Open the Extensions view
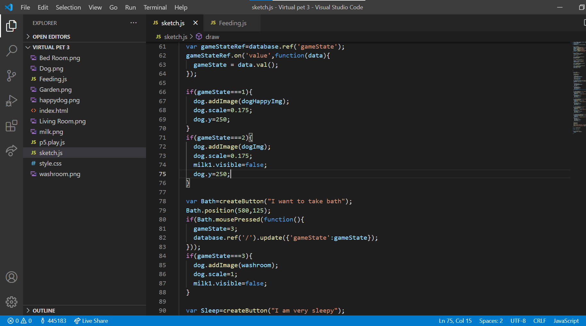 tap(12, 126)
